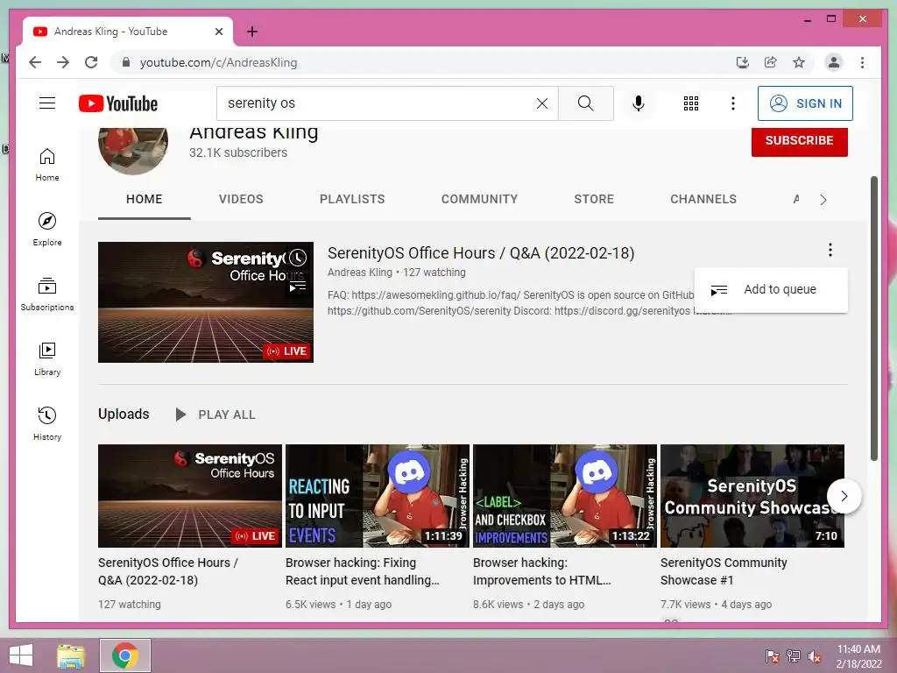Switch to the PLAYLISTS tab

click(352, 199)
